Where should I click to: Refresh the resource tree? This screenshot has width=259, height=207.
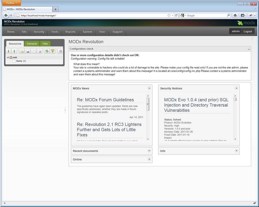[47, 51]
